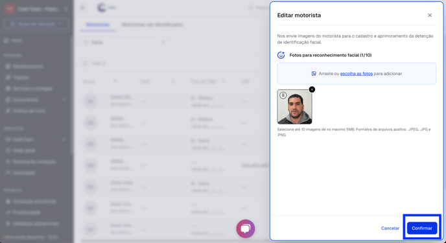Open Trajetos from the sidebar
The height and width of the screenshot is (243, 446).
(x=21, y=77)
